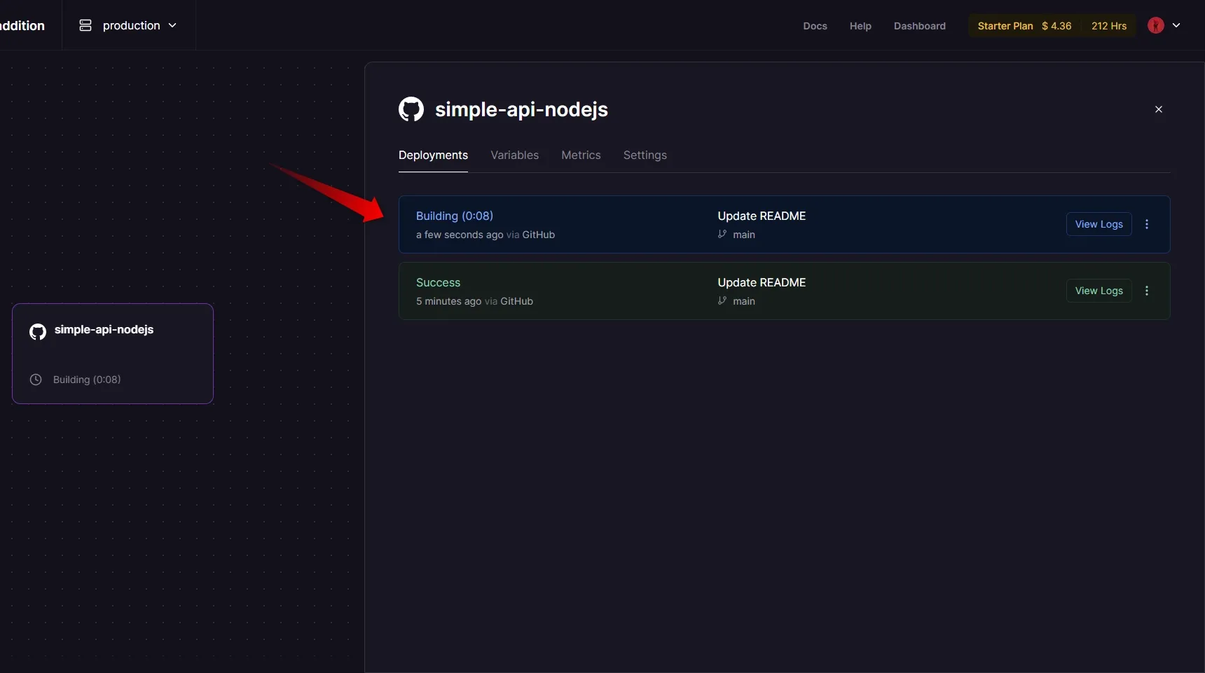
Task: Click the environment stack icon beside production
Action: 85,25
